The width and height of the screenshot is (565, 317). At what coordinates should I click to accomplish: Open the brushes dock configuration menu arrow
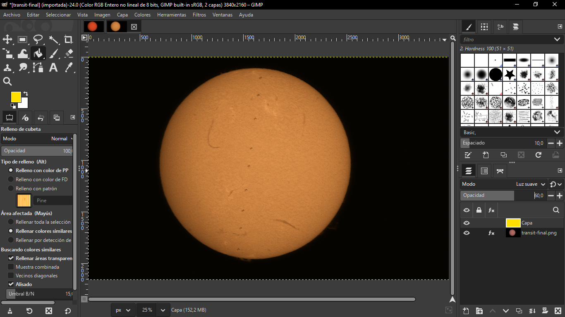(560, 27)
